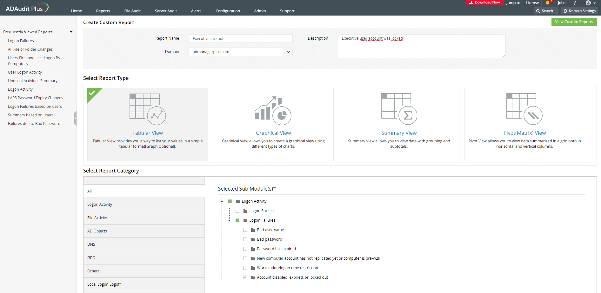Click the Logon Failures folder icon
This screenshot has height=293, width=601.
(245, 220)
